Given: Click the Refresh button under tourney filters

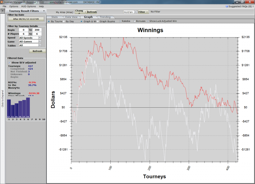Looking at the screenshot, I should click(38, 51).
